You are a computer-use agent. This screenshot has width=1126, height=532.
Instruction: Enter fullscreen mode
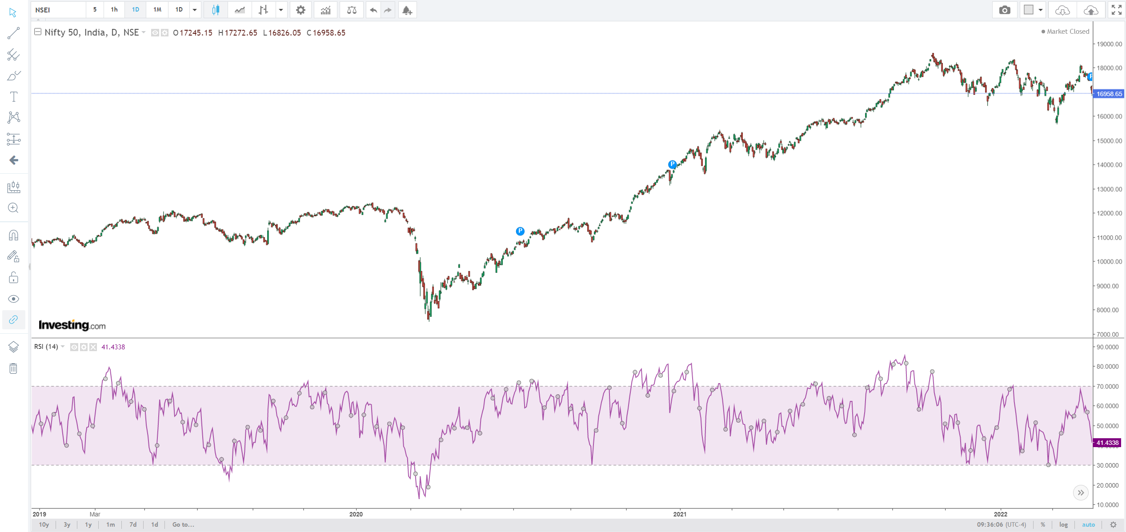1116,10
